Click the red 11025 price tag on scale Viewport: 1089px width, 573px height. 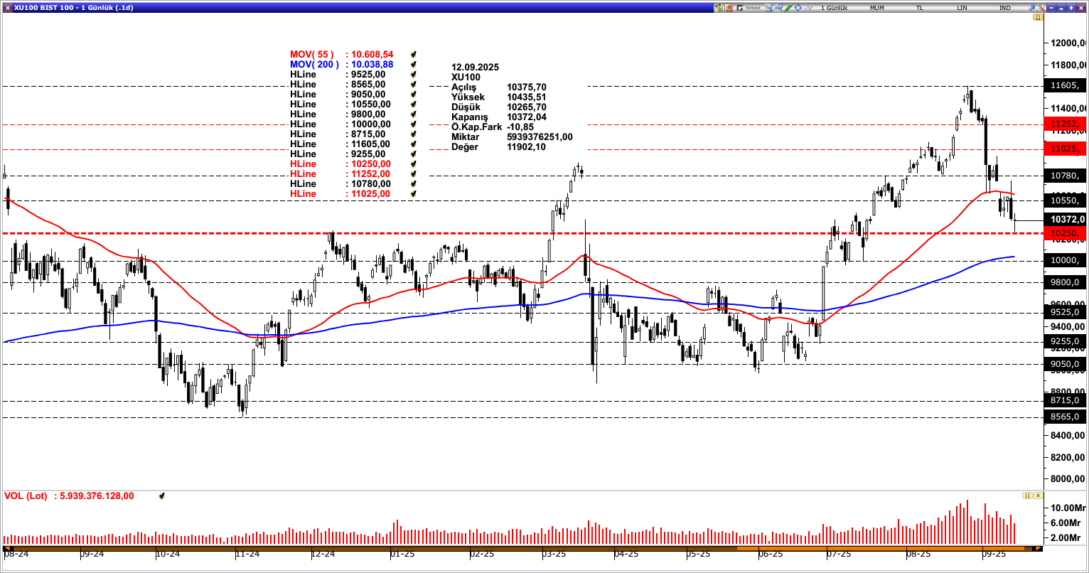pyautogui.click(x=1065, y=149)
